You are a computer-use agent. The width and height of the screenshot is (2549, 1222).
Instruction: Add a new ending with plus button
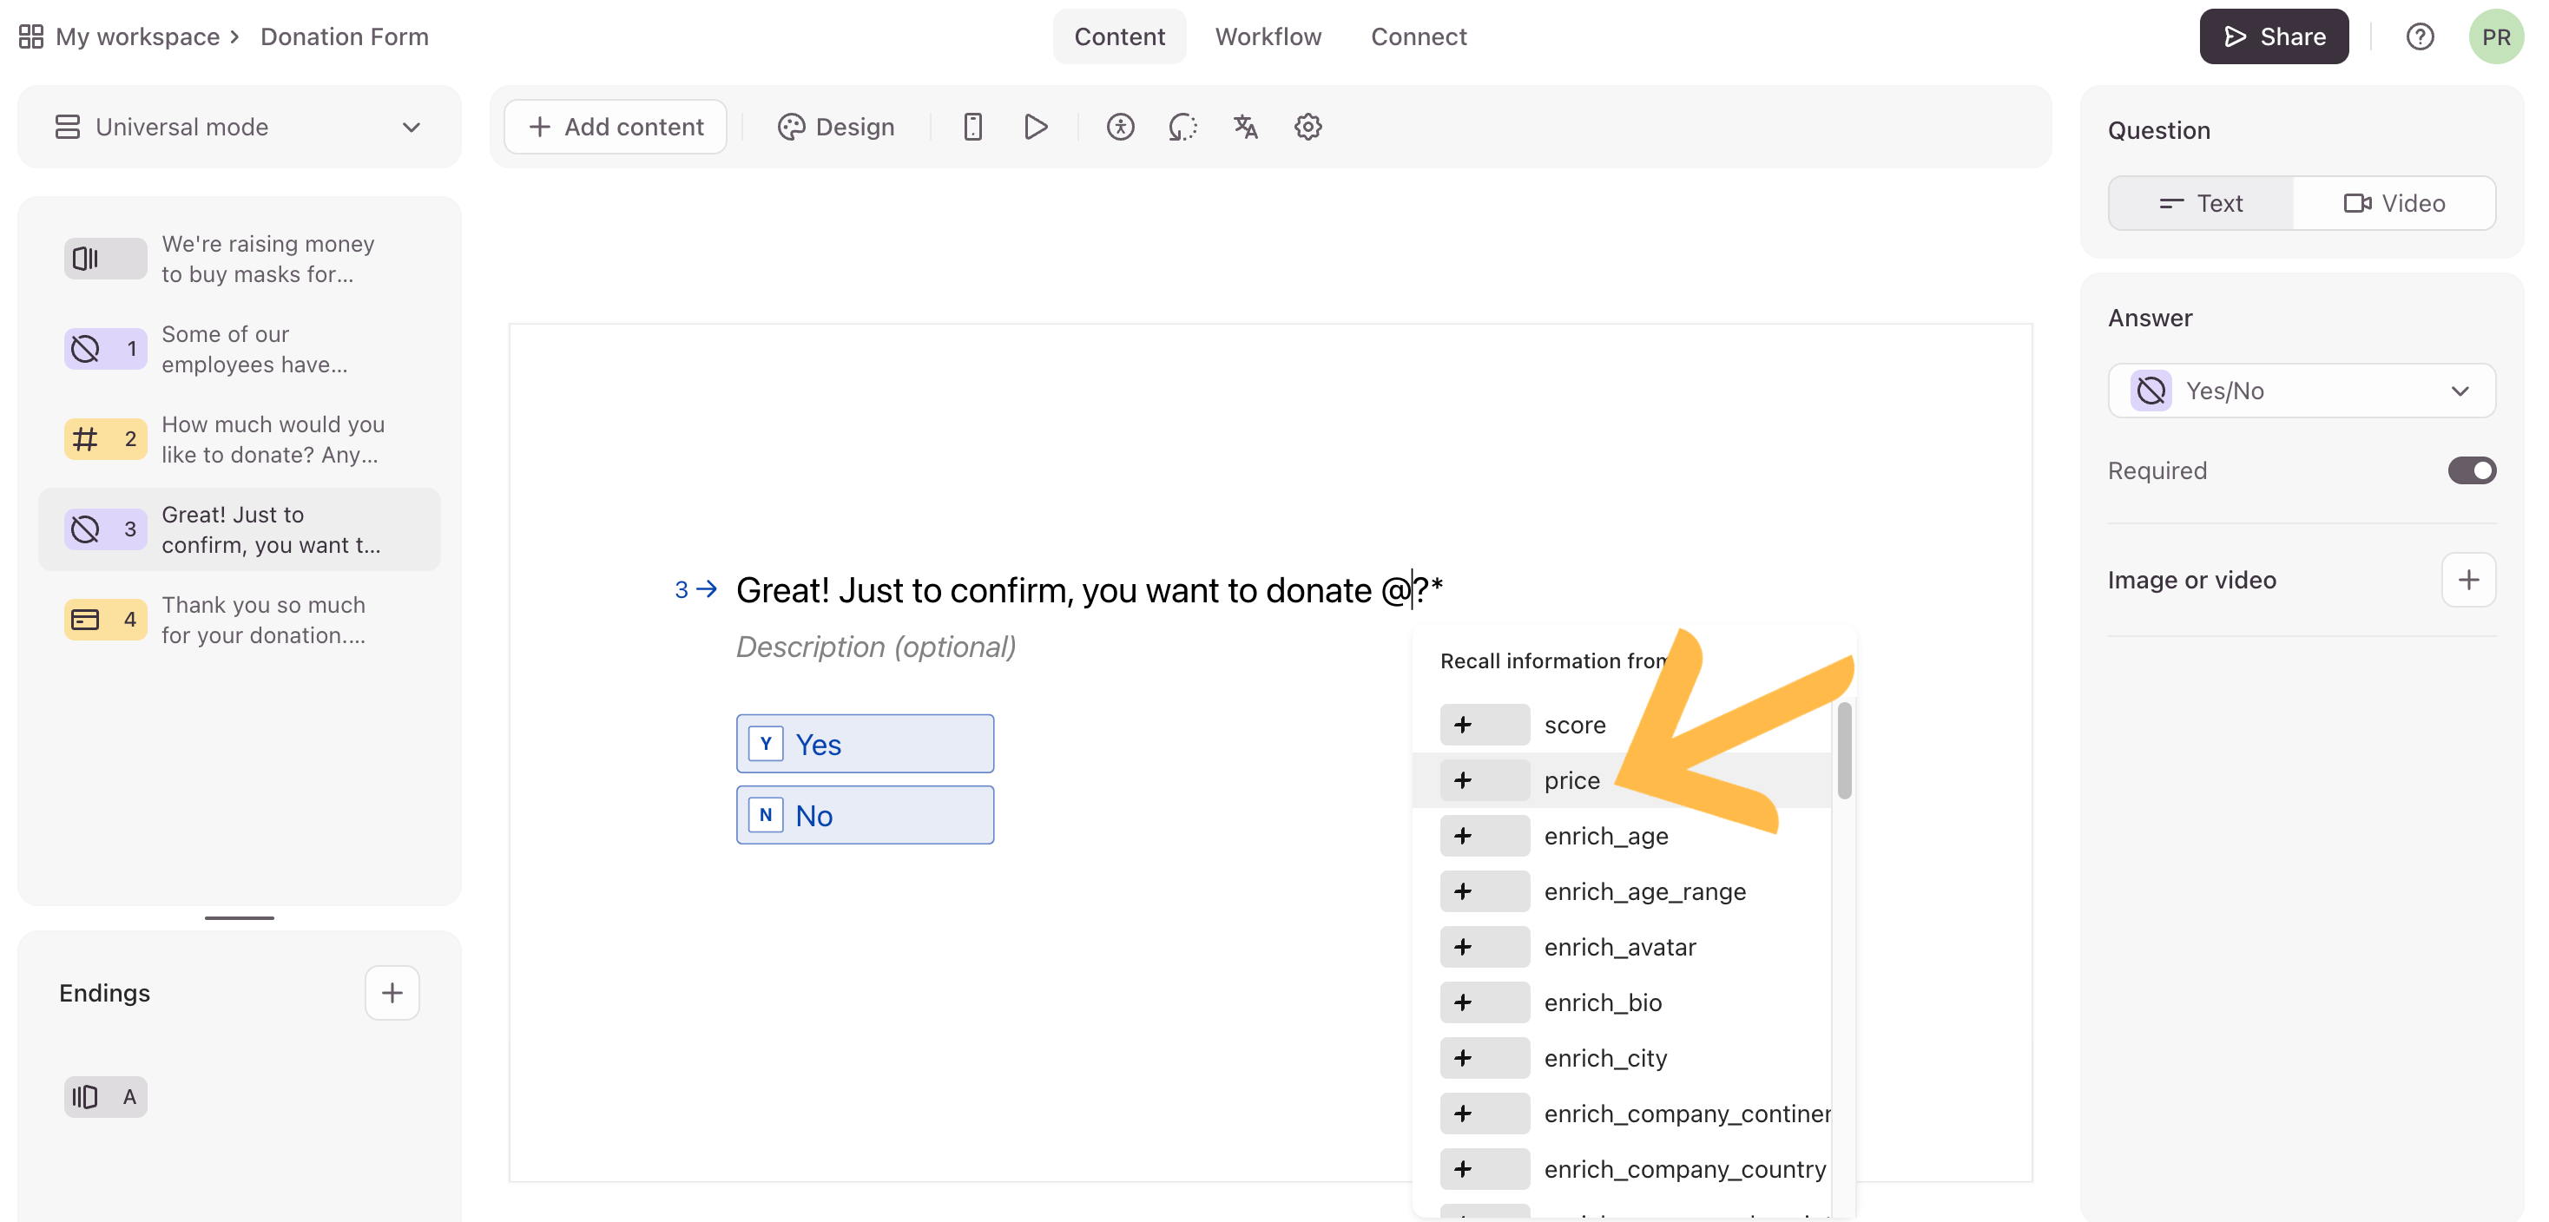tap(392, 993)
